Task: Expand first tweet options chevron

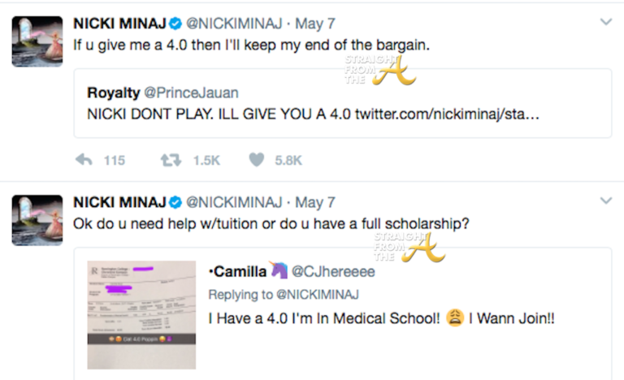Action: pyautogui.click(x=604, y=22)
